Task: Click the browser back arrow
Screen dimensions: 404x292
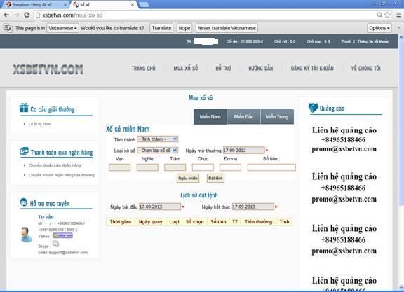Action: point(7,15)
